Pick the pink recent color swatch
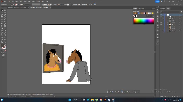The image size is (183, 102). tap(144, 13)
